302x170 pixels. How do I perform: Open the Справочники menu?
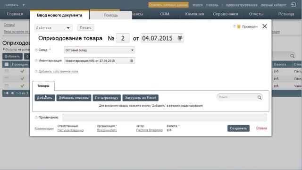pyautogui.click(x=226, y=14)
